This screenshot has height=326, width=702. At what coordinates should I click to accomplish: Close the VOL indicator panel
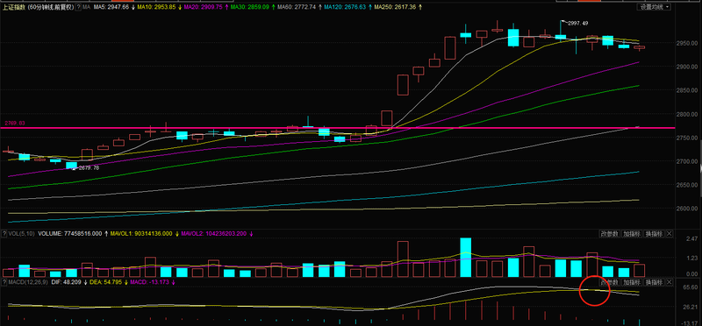pyautogui.click(x=670, y=234)
